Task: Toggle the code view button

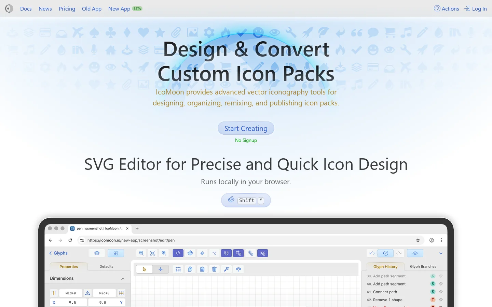Action: point(178,253)
